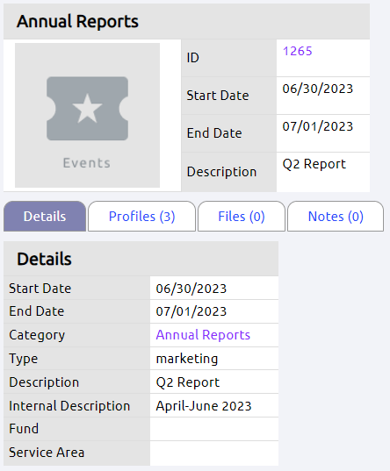The height and width of the screenshot is (471, 390).
Task: Click the Annual Reports page heading
Action: [77, 21]
